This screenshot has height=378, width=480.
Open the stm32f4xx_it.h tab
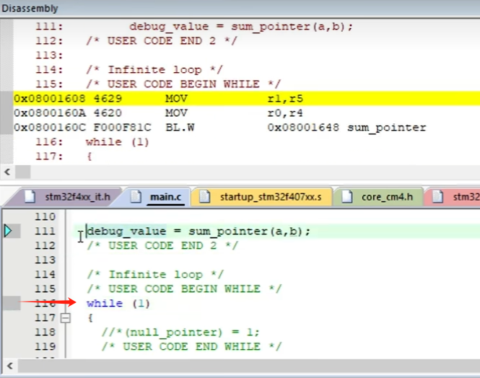click(66, 197)
